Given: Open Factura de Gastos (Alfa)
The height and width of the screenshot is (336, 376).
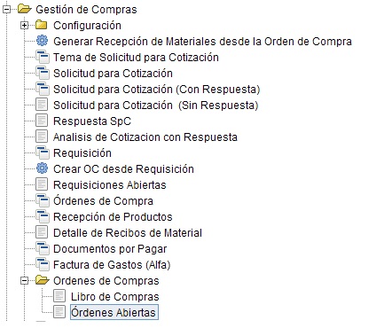Looking at the screenshot, I should click(112, 265).
